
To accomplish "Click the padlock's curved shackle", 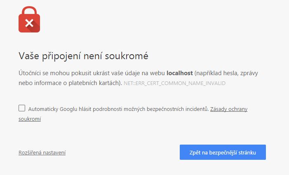I will tap(29, 11).
